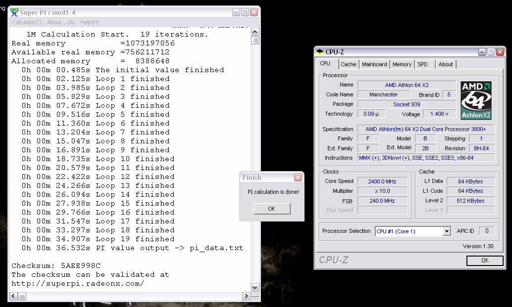Click the 'PI calculation is done!' message

[x=273, y=192]
